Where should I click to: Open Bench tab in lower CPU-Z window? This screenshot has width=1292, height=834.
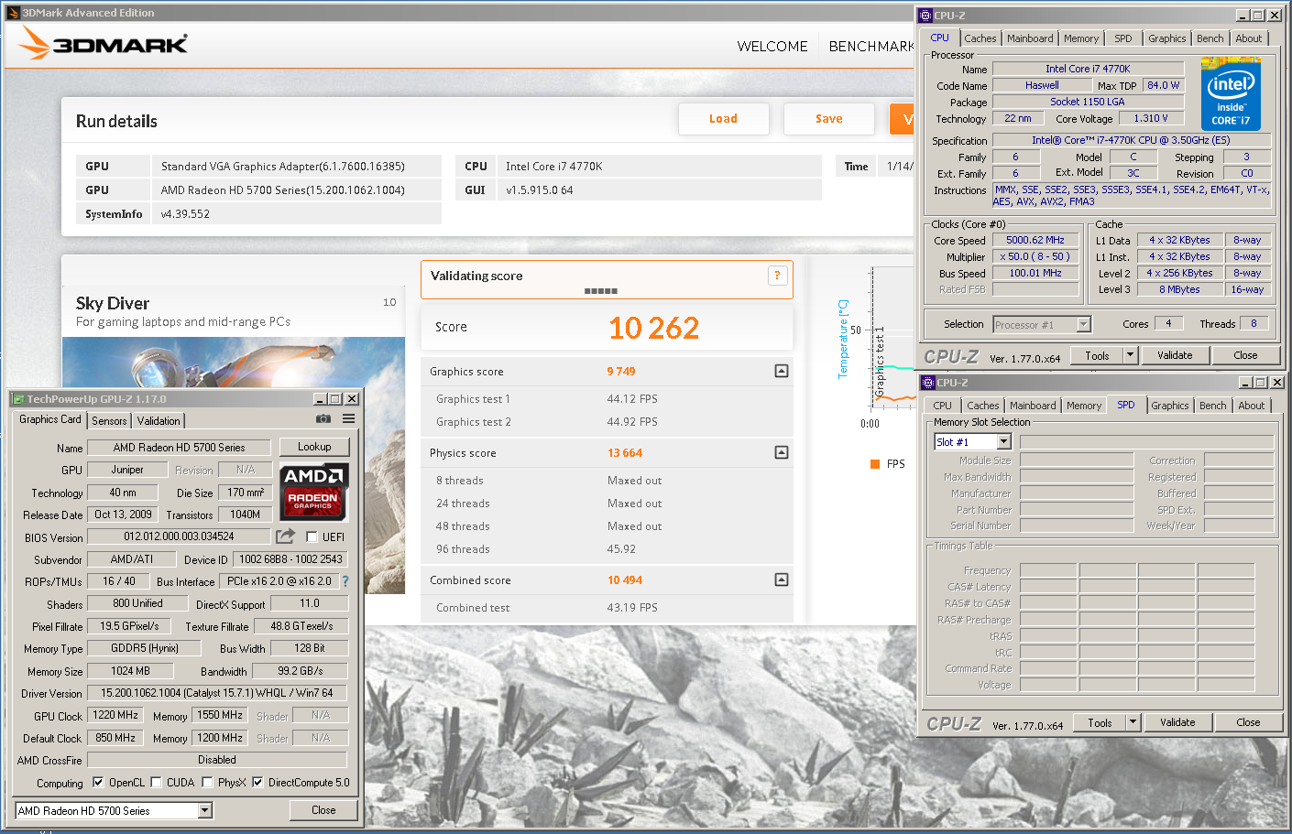click(1213, 406)
